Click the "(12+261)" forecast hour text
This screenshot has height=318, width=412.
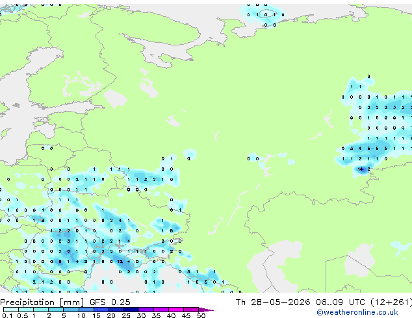391,302
